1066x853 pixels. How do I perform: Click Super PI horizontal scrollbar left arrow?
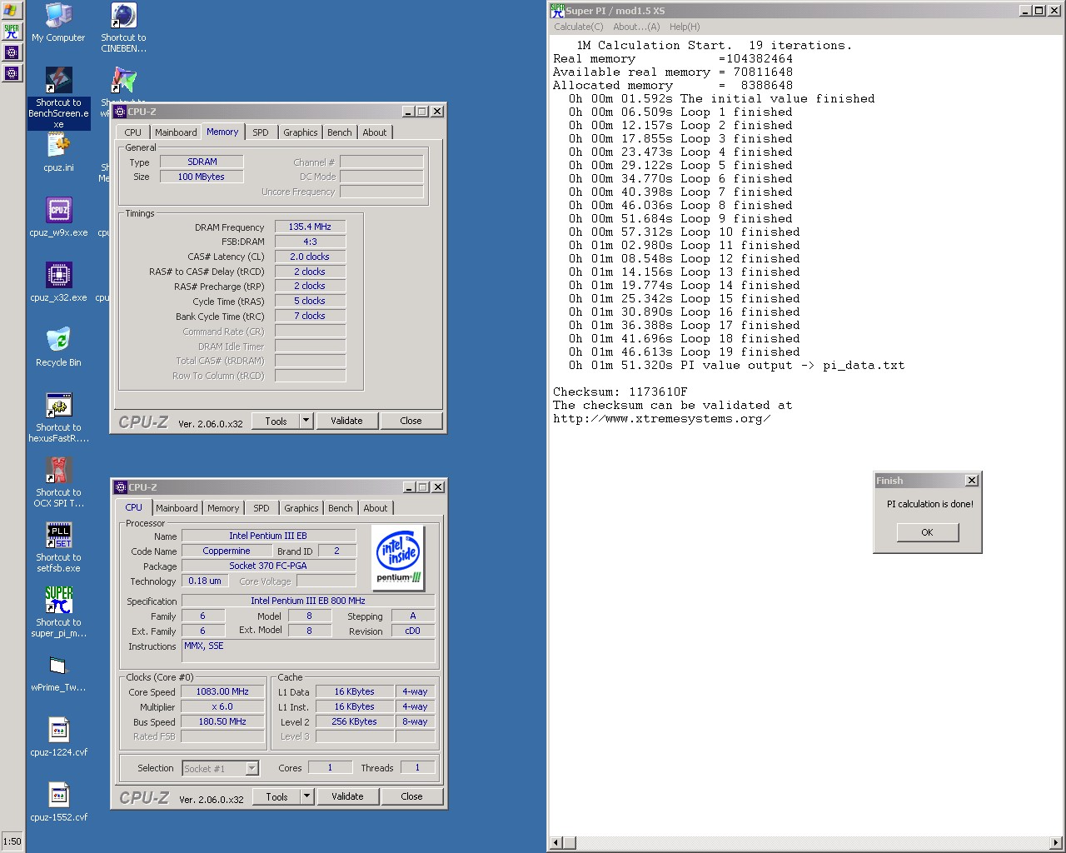click(x=557, y=843)
